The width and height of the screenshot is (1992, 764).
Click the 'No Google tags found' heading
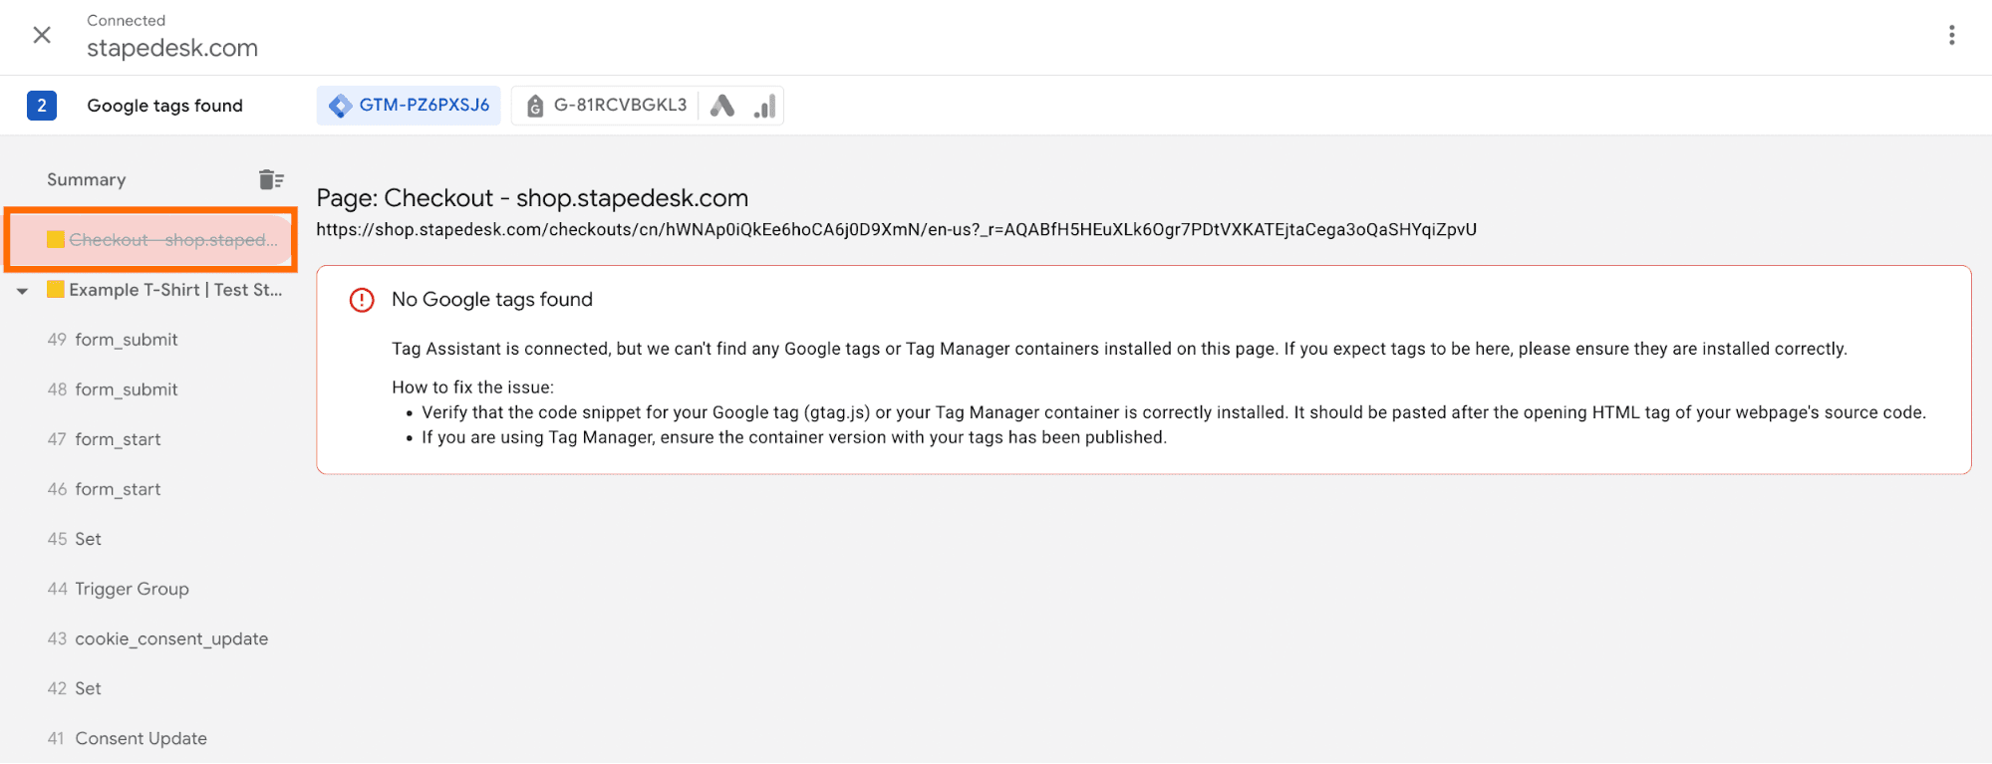click(x=492, y=300)
